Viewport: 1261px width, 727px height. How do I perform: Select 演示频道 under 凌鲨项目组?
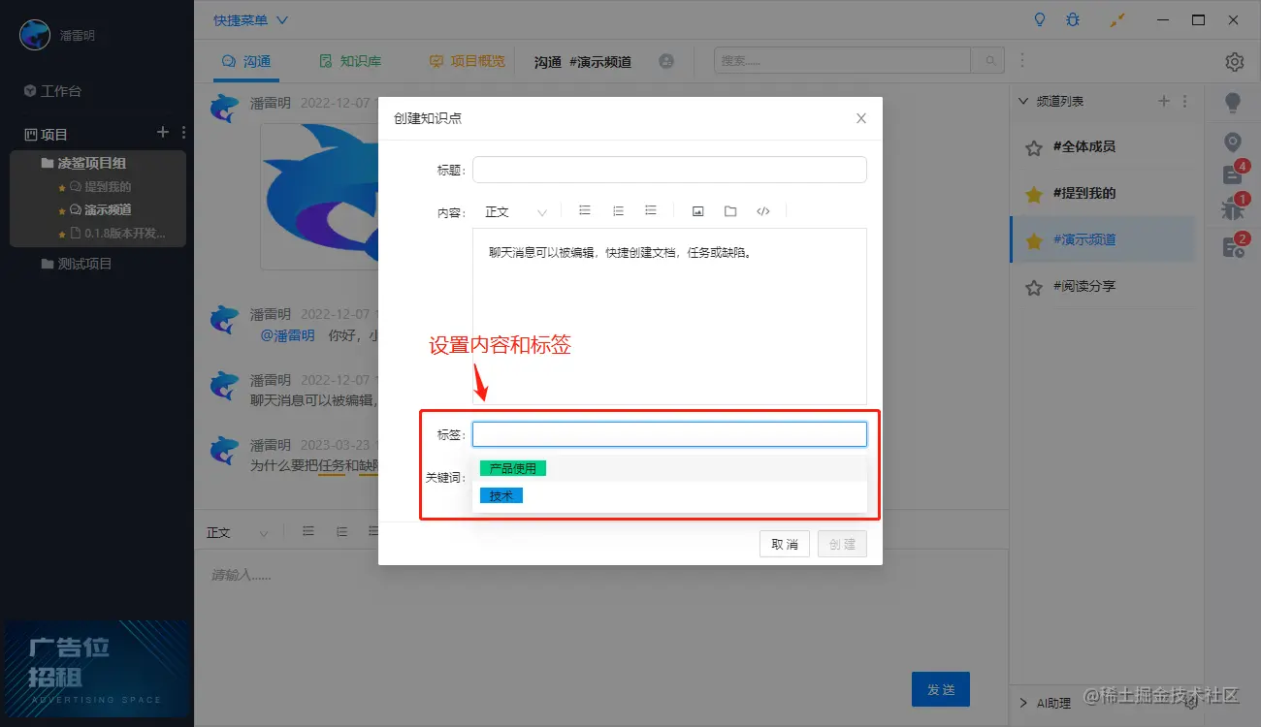[x=100, y=209]
